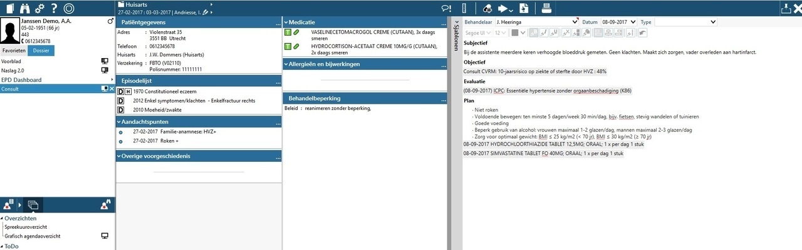
Task: Collapse the ToDo tree node
Action: [x=2, y=246]
